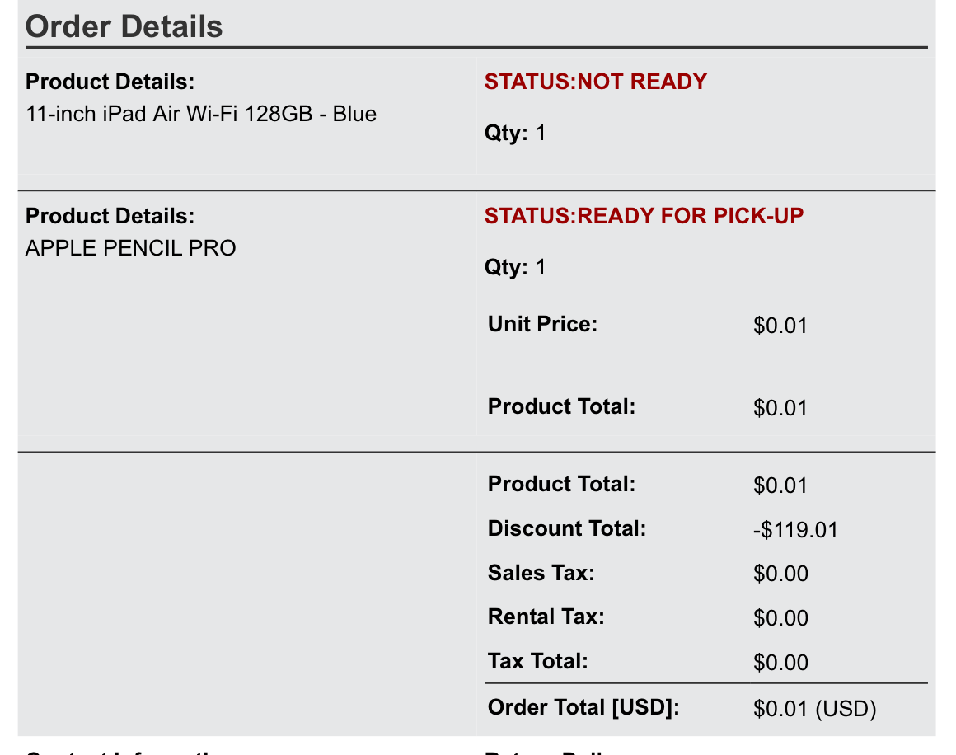Select the 11-inch iPad Air product name
This screenshot has height=755, width=956.
point(201,114)
